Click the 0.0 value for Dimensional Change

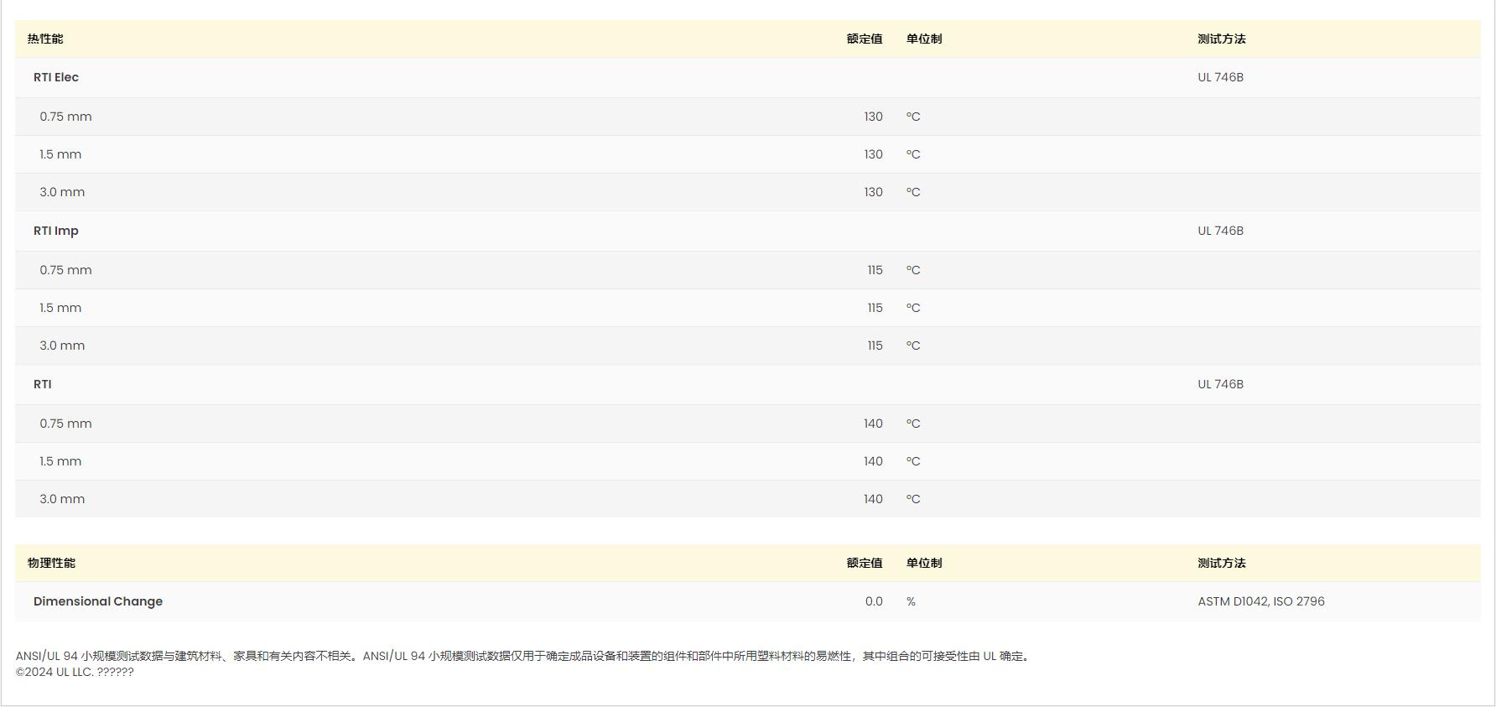point(874,601)
